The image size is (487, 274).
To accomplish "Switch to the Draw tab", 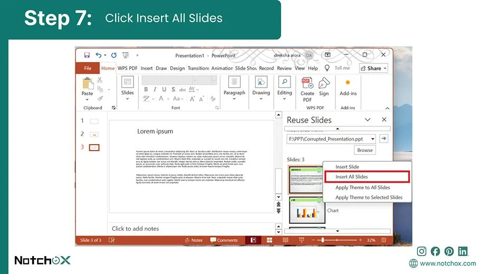I will (161, 68).
